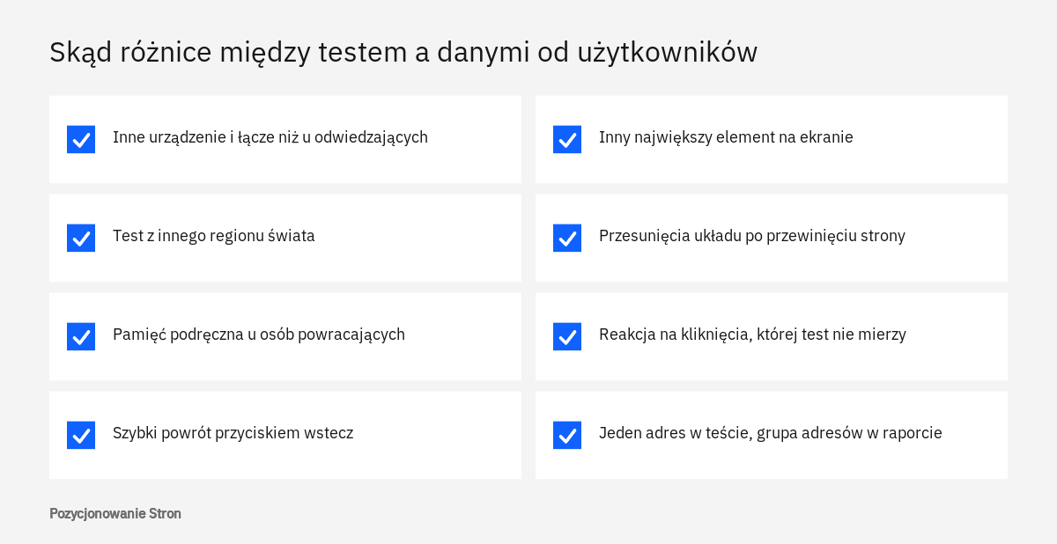Click heading 'Skąd różnice między testem a danymi od użytkowników'

click(403, 52)
